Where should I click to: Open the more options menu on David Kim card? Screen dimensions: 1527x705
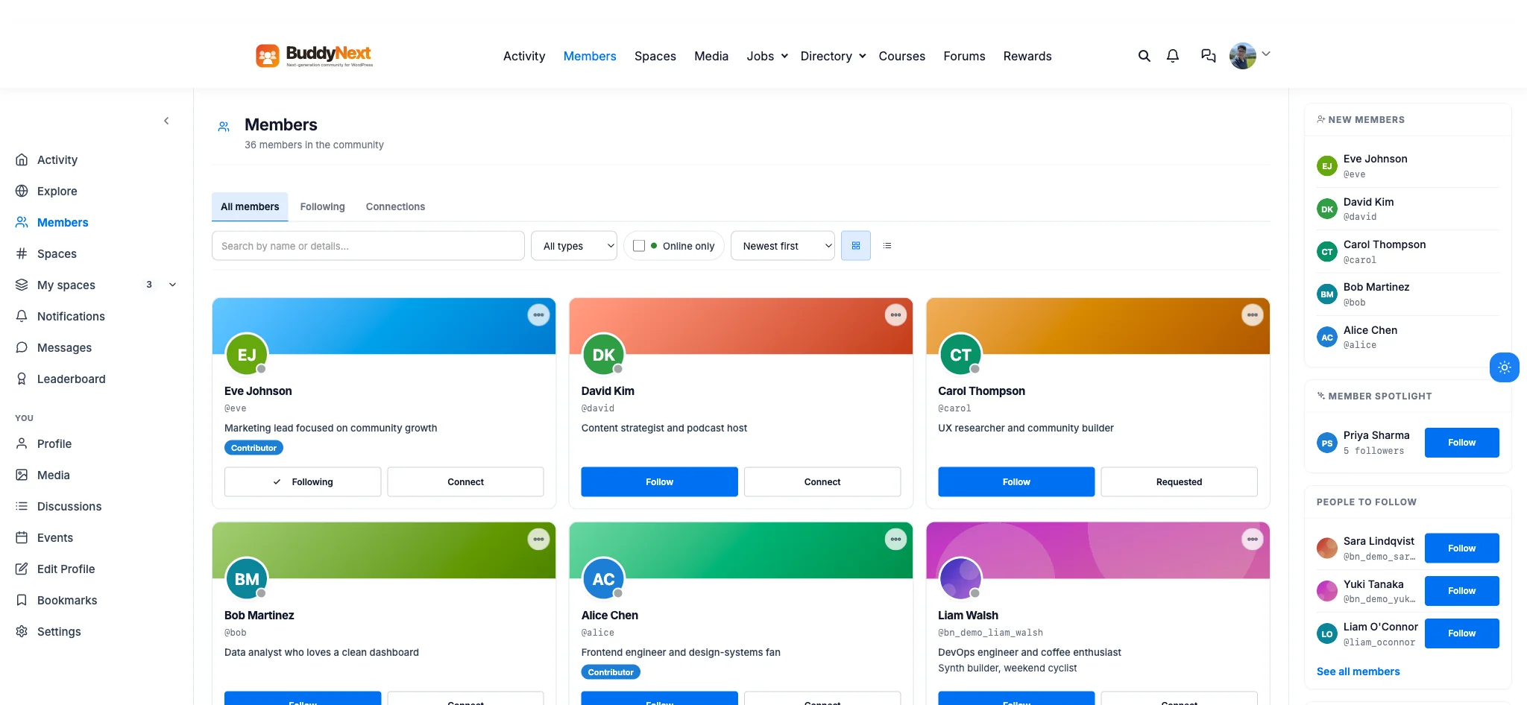click(895, 315)
